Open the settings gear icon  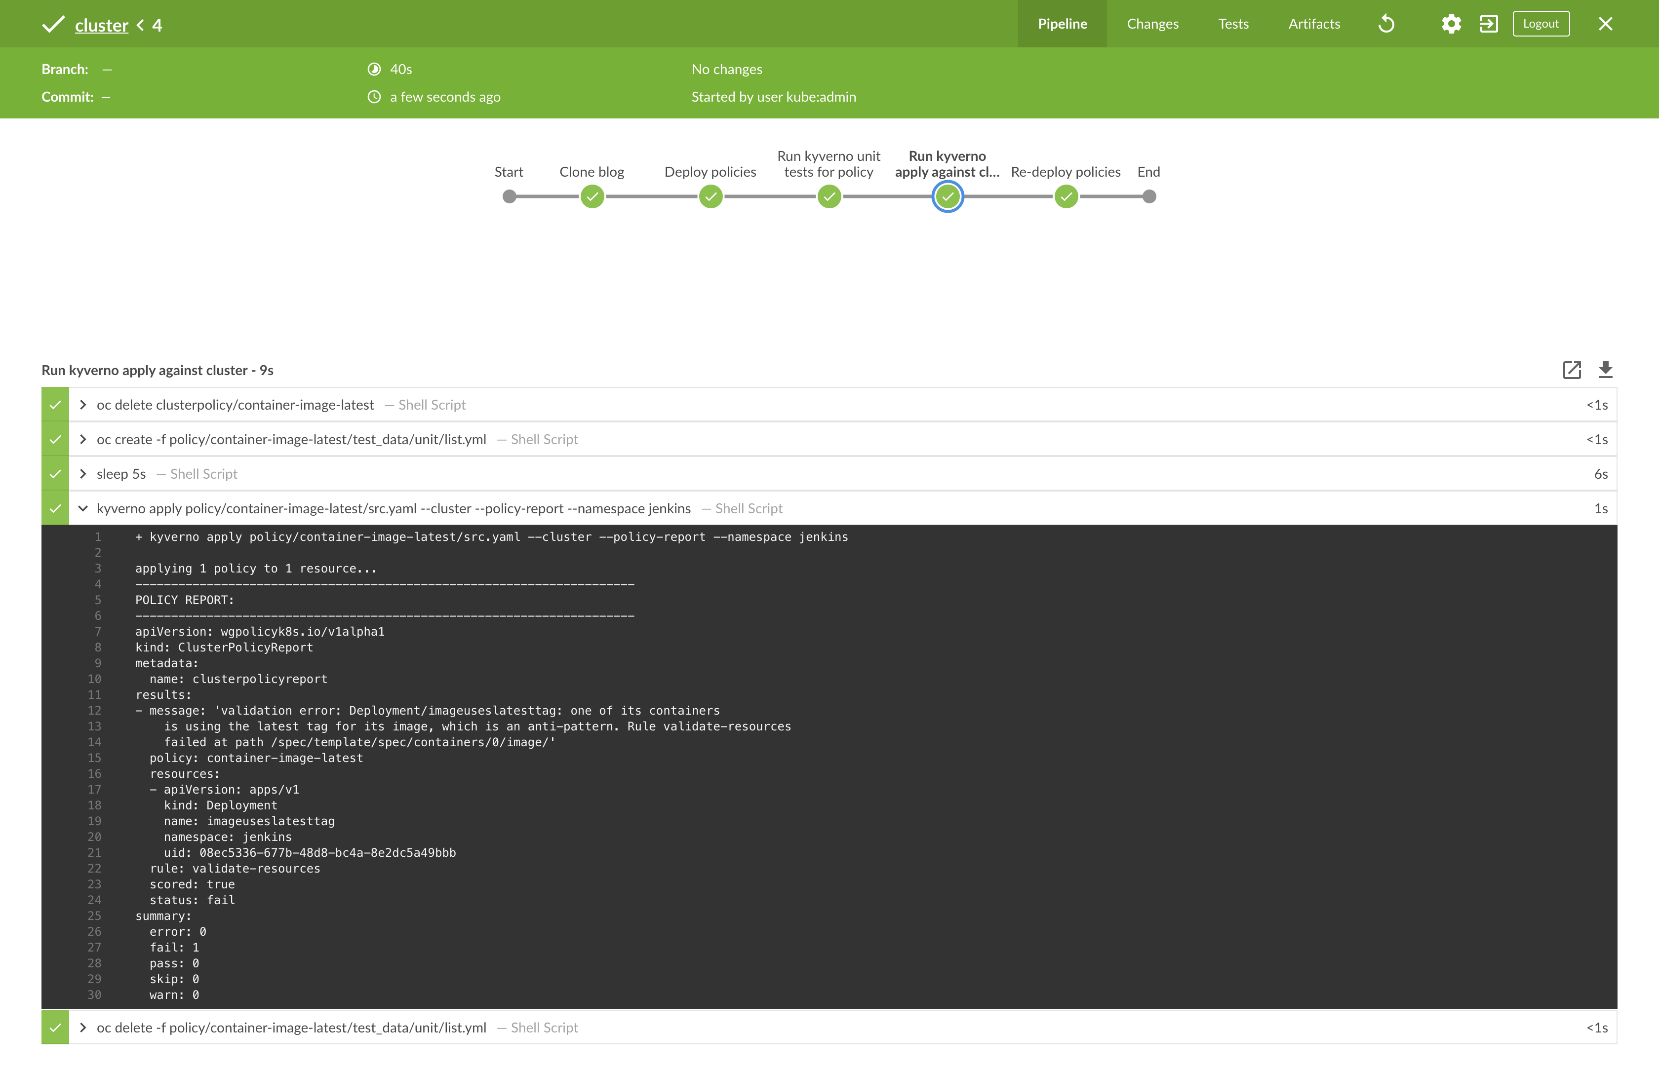[x=1451, y=24]
